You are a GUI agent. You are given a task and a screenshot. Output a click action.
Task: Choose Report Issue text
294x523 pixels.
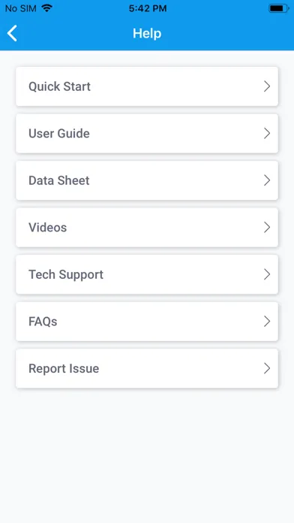pyautogui.click(x=64, y=368)
